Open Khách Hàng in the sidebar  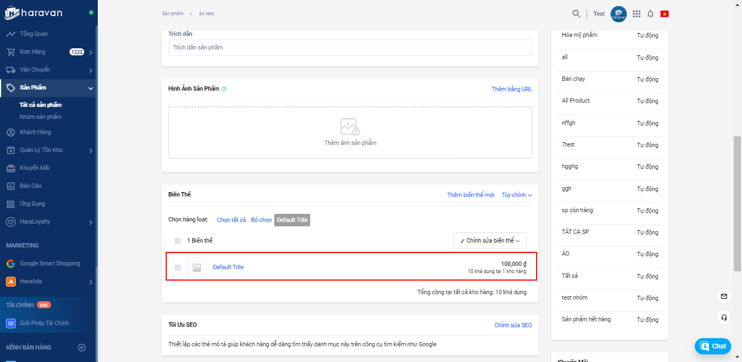[x=35, y=132]
